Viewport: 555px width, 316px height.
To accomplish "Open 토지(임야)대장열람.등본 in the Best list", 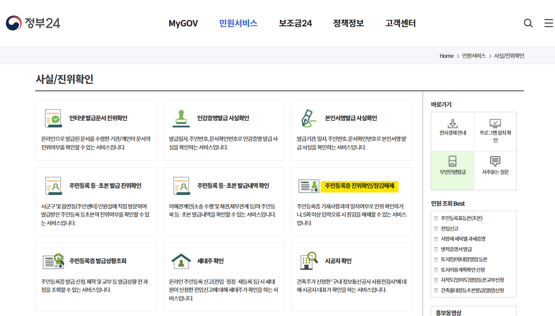I will (x=464, y=259).
